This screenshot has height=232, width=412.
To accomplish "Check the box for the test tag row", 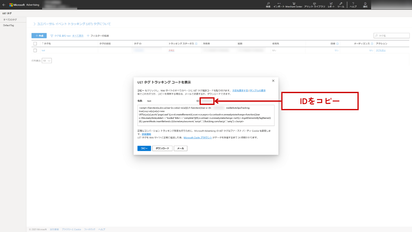I will click(35, 50).
